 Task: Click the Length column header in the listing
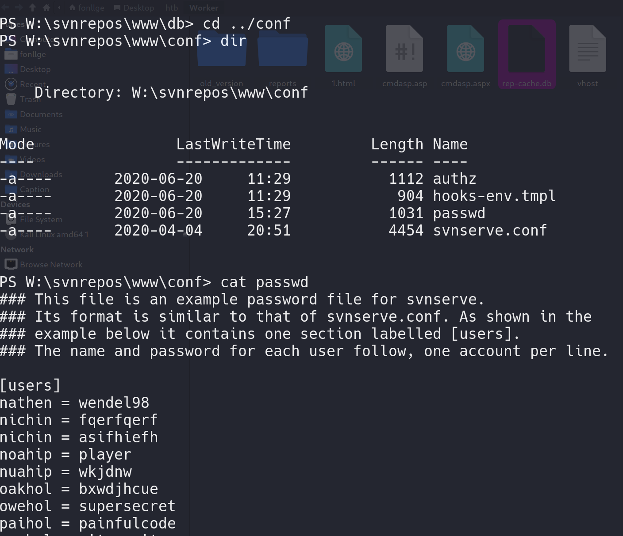(x=397, y=144)
